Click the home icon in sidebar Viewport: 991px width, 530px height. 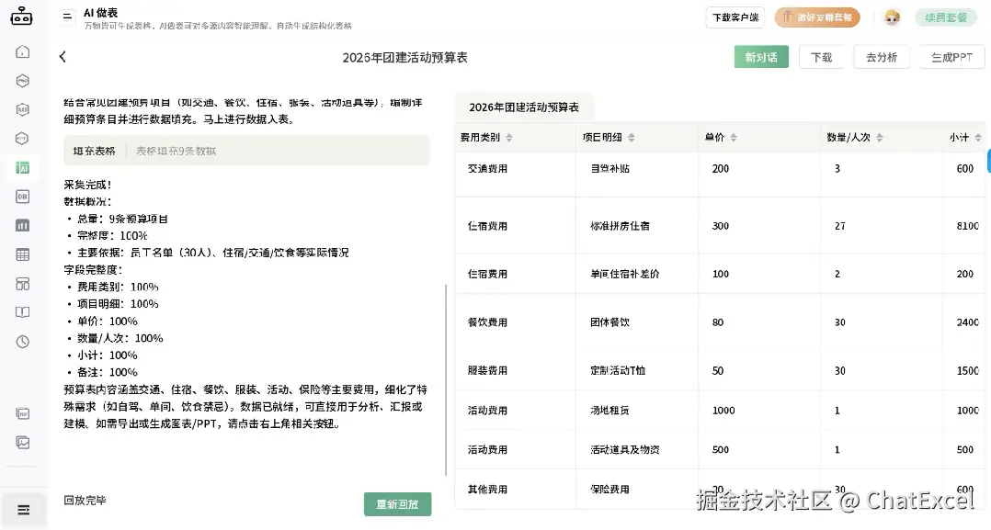point(23,52)
